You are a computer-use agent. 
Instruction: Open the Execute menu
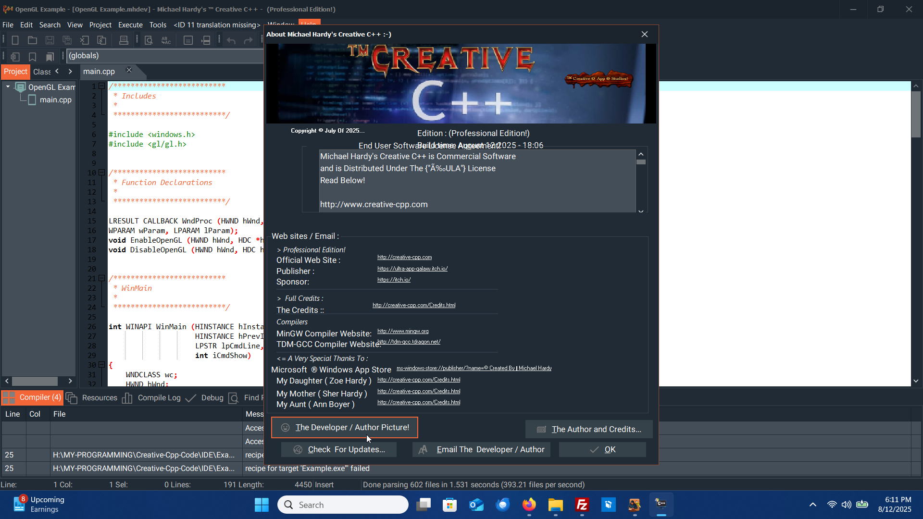[x=130, y=25]
